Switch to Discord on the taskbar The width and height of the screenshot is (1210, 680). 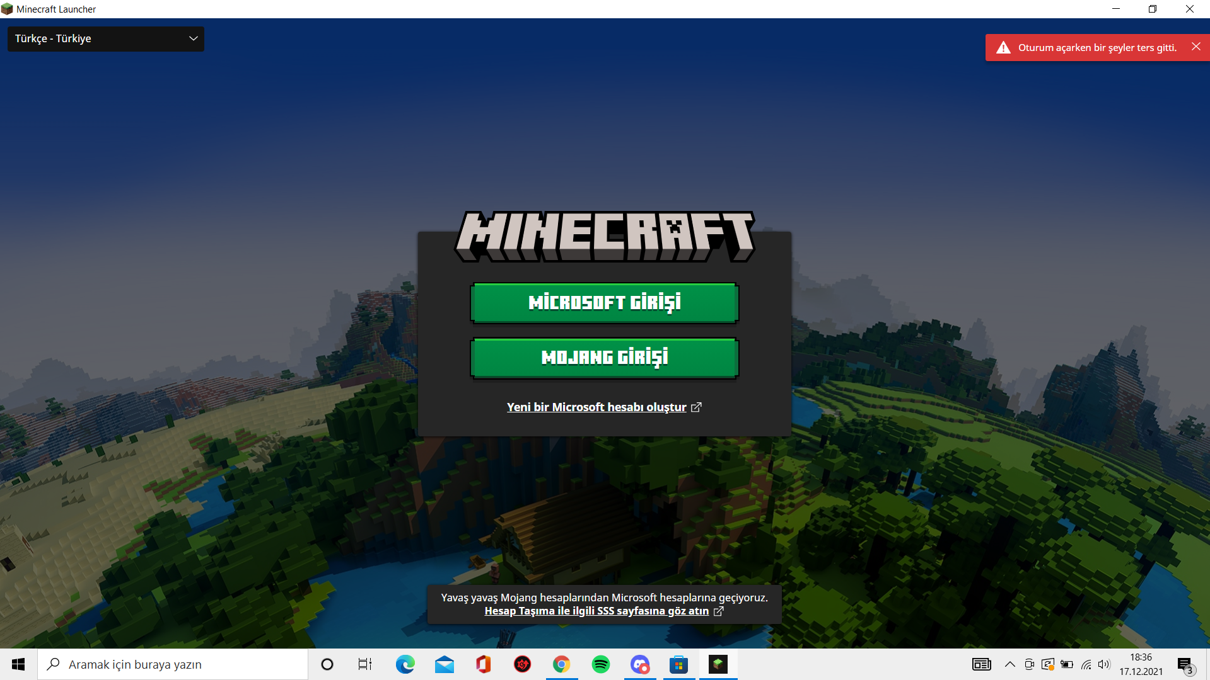(x=640, y=664)
